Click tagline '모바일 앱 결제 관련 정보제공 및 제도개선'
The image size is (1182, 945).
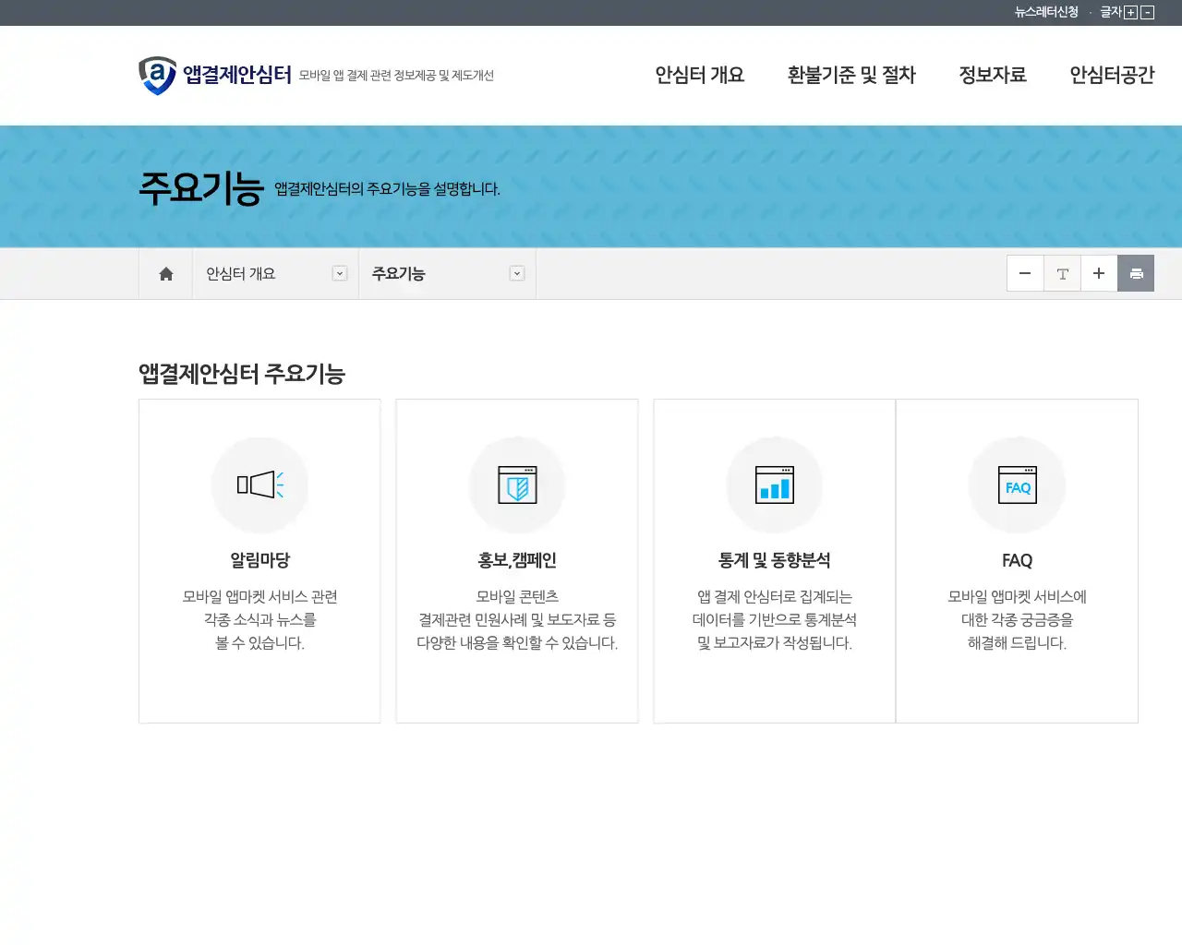click(396, 76)
